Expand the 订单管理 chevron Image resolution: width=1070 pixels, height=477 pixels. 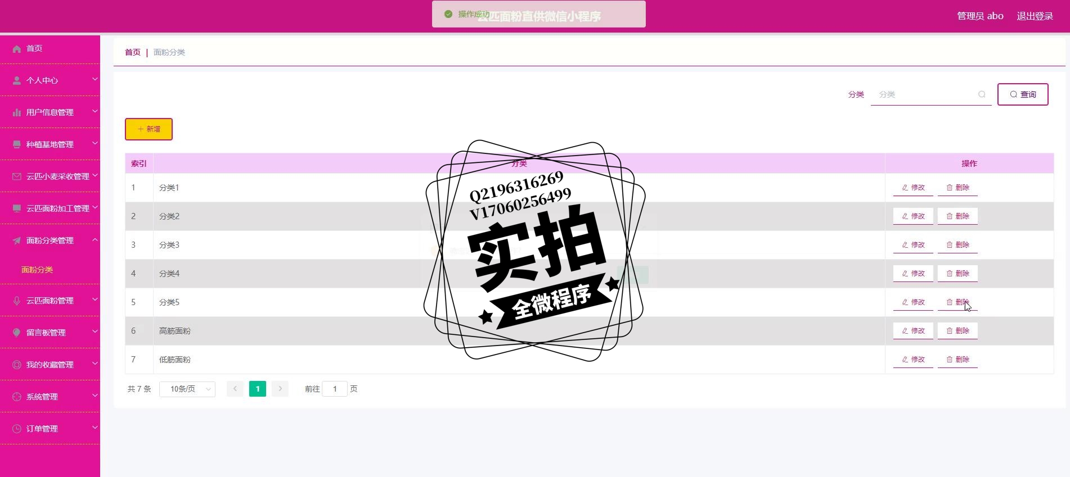click(95, 428)
